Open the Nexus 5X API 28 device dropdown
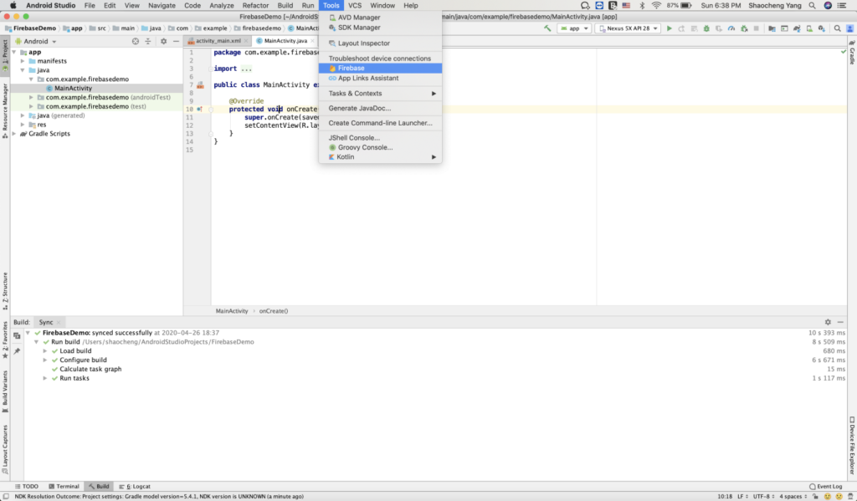Viewport: 857px width, 501px height. pos(628,28)
